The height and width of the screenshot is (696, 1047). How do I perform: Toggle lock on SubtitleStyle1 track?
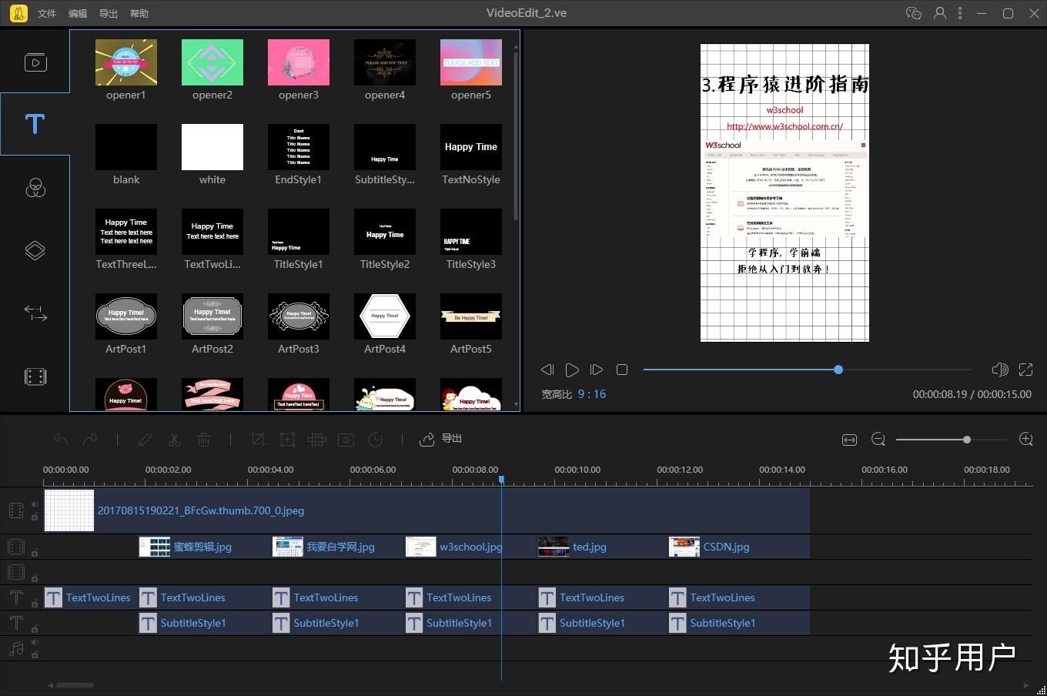pyautogui.click(x=35, y=628)
